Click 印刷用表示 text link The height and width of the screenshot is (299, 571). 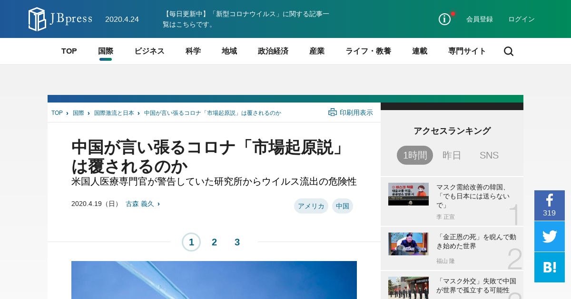[x=356, y=112]
